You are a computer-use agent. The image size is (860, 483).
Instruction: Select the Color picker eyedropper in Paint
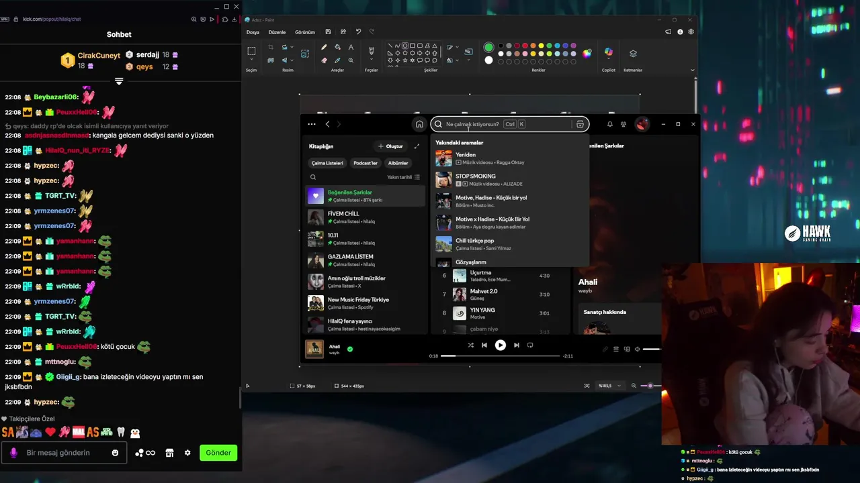click(x=337, y=60)
